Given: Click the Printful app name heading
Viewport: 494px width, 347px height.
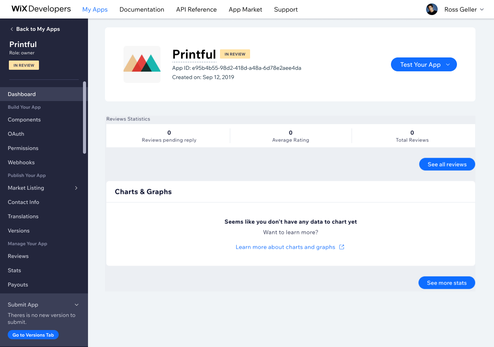Looking at the screenshot, I should click(x=194, y=54).
